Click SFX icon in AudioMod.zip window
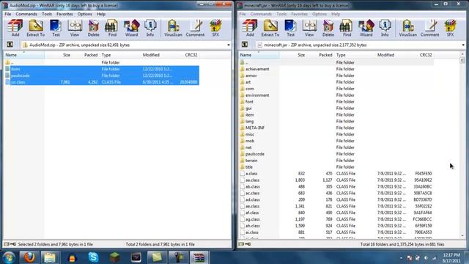469x264 pixels. point(215,28)
